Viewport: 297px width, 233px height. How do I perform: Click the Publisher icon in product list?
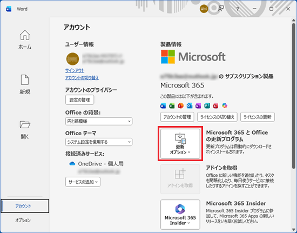(x=207, y=105)
